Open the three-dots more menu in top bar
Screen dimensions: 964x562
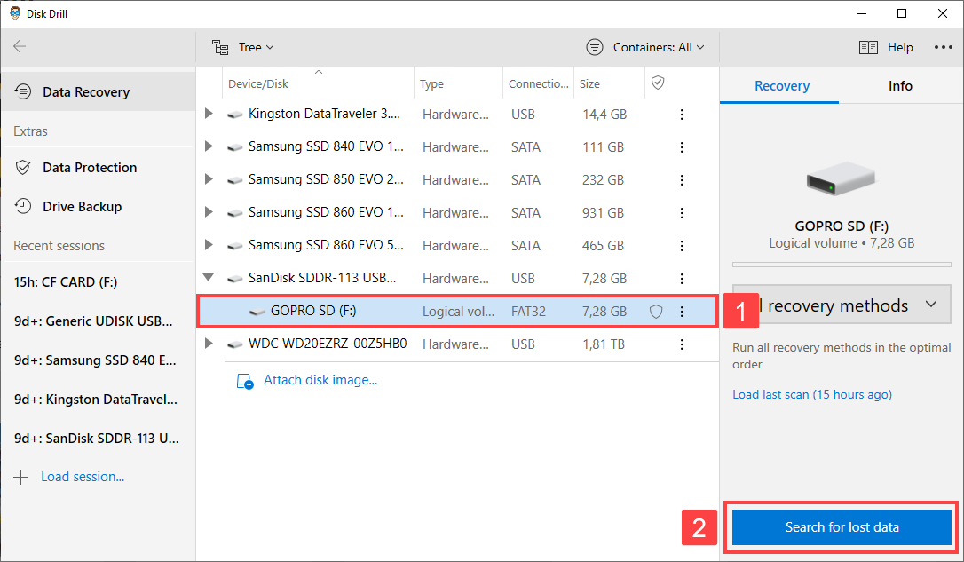943,47
